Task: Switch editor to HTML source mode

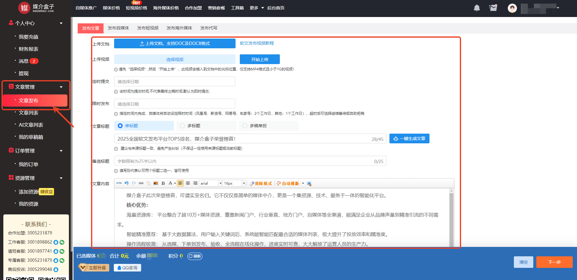Action: [119, 183]
